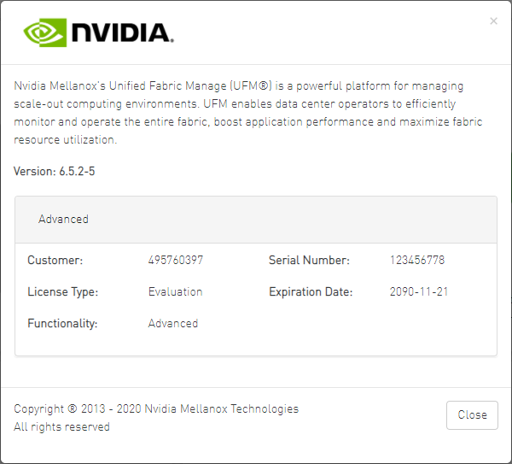512x464 pixels.
Task: Select customer number 495760397
Action: pos(176,261)
